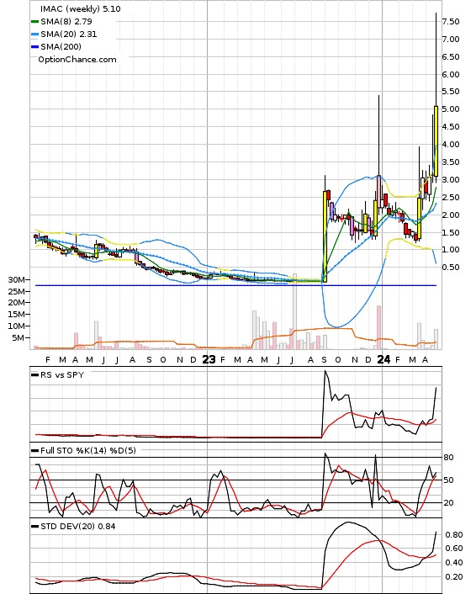476x594 pixels.
Task: Click the 30M volume axis label
Action: pyautogui.click(x=16, y=280)
